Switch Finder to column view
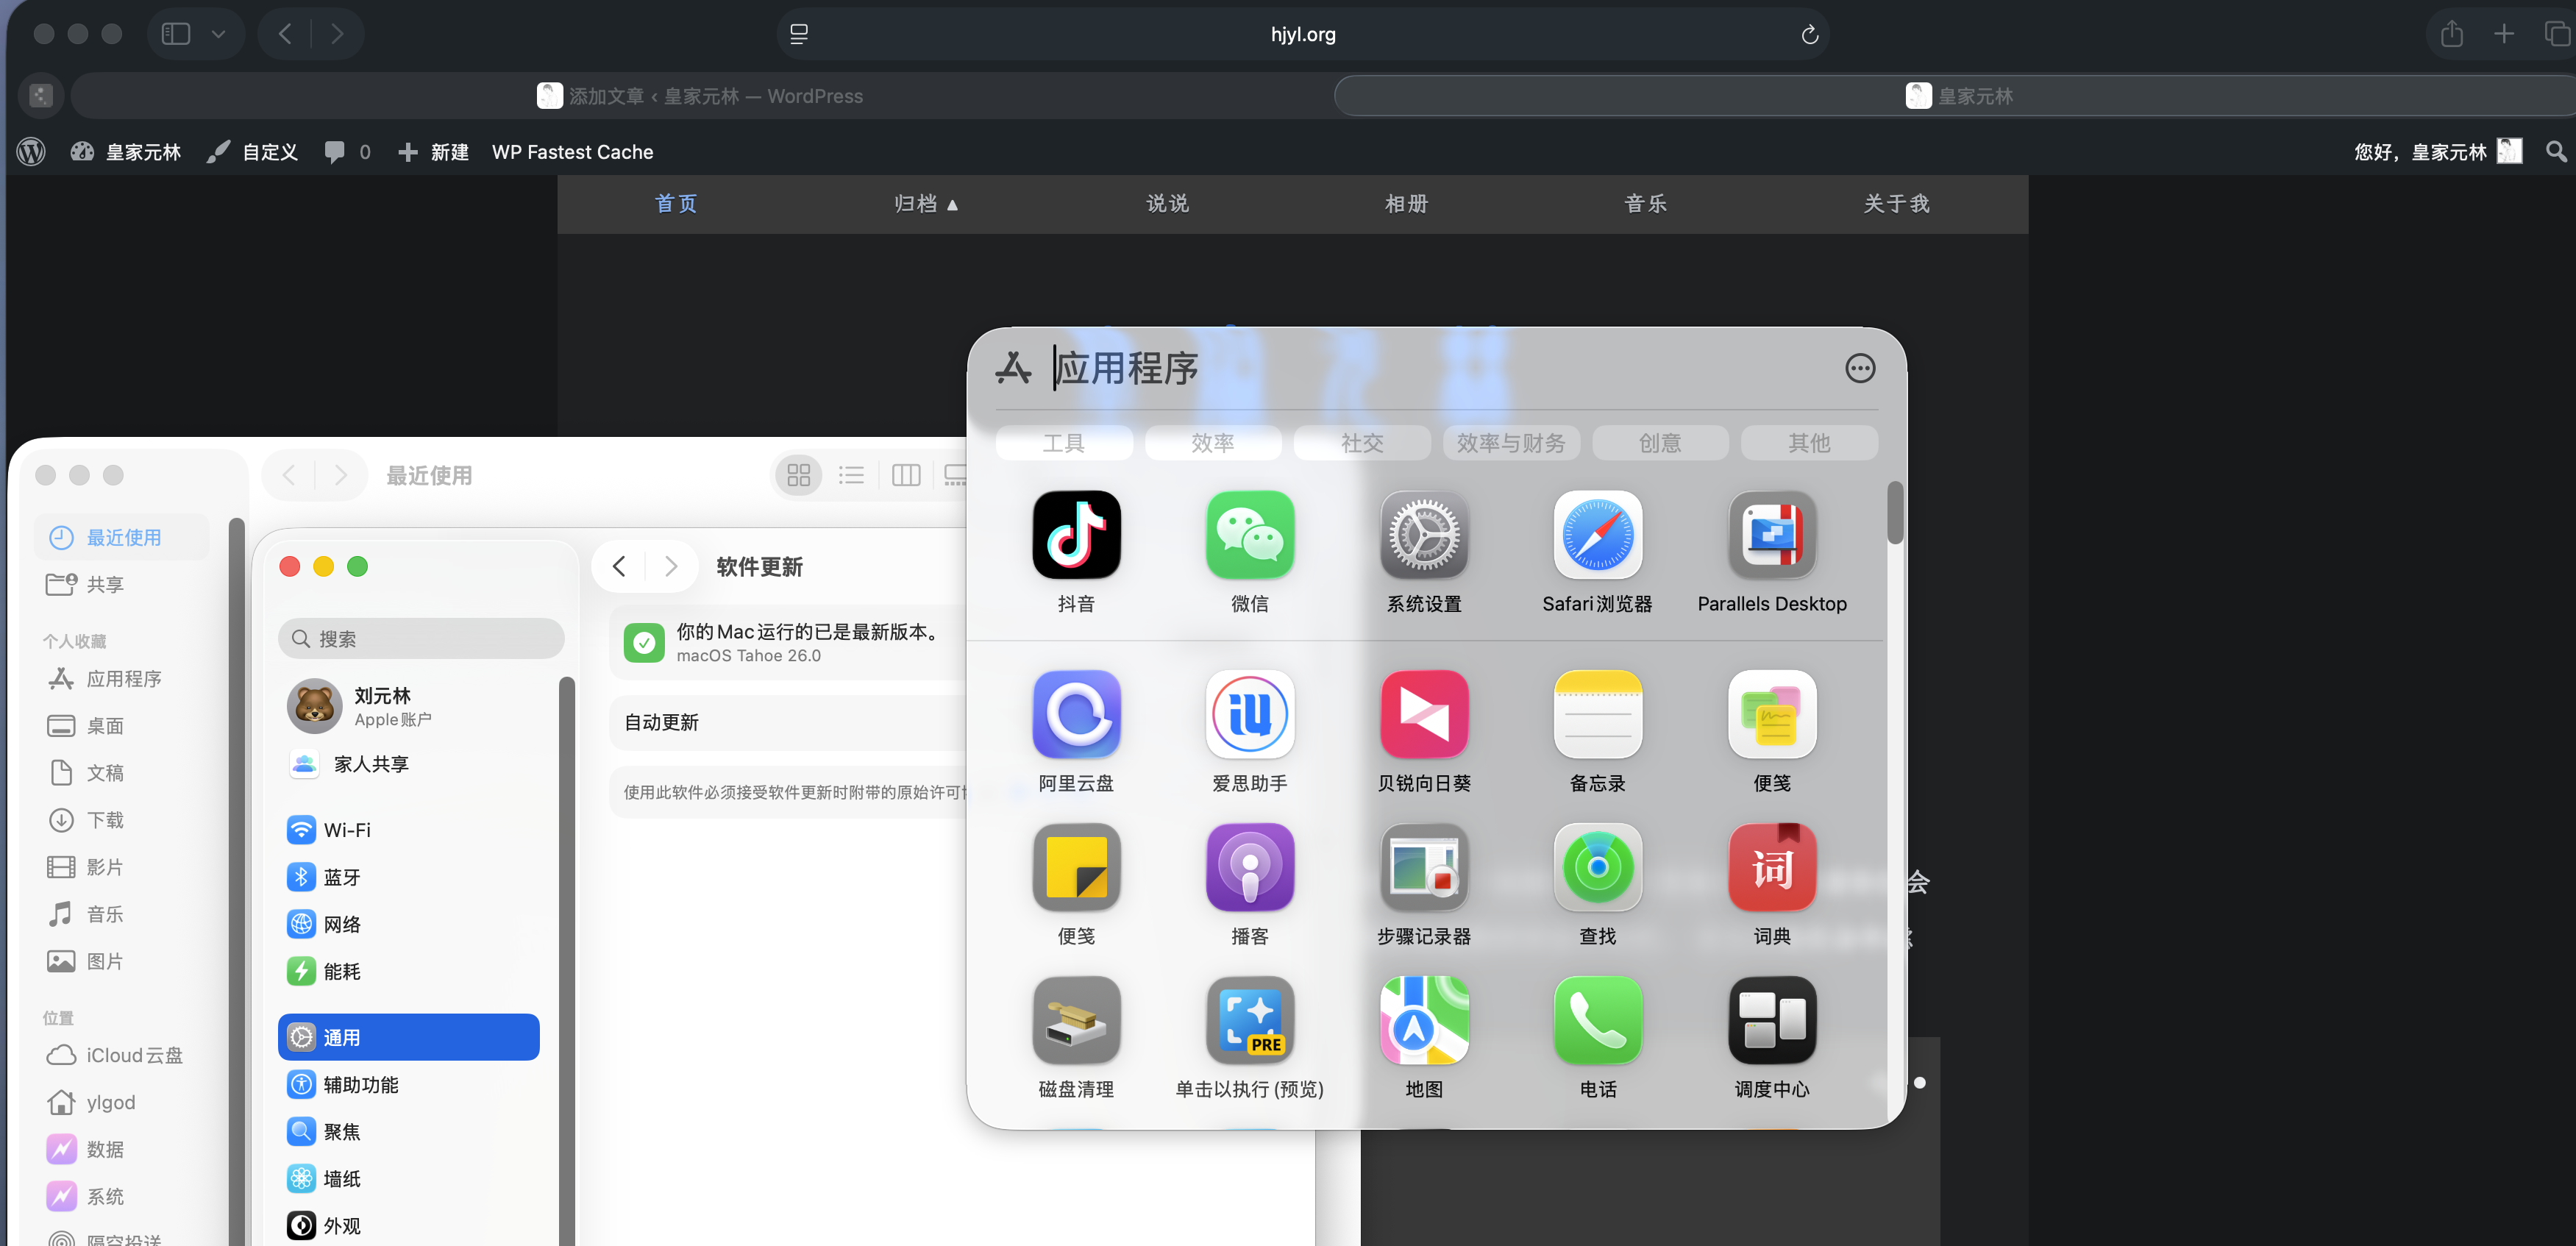This screenshot has width=2576, height=1246. 906,475
